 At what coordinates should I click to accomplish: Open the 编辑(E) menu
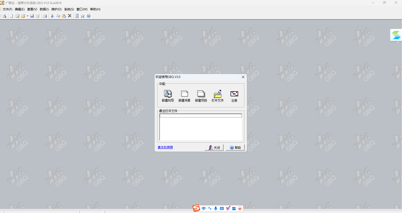click(20, 9)
